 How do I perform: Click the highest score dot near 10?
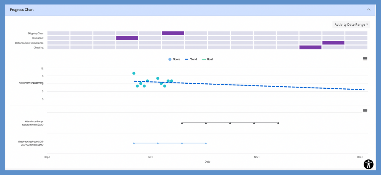tap(134, 73)
